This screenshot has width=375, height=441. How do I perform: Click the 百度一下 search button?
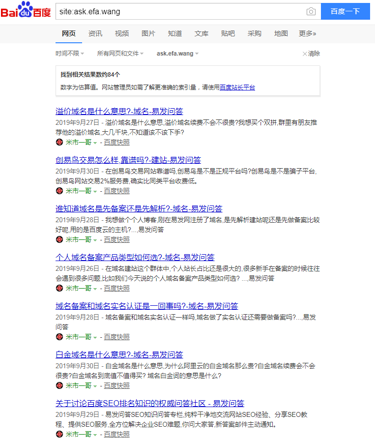coord(346,11)
